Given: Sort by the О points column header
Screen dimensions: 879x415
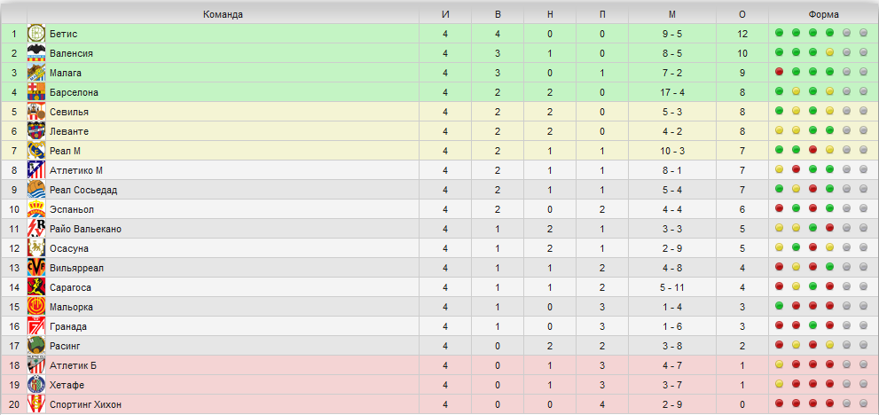Looking at the screenshot, I should coord(742,14).
